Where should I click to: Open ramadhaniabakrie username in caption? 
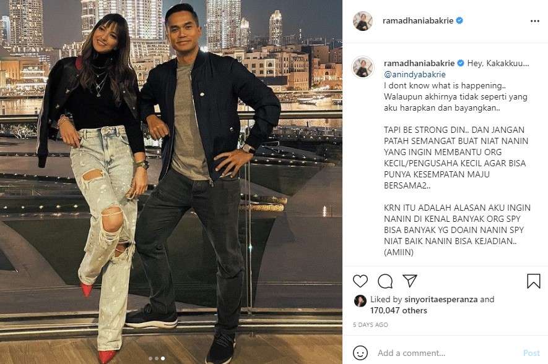pos(419,63)
